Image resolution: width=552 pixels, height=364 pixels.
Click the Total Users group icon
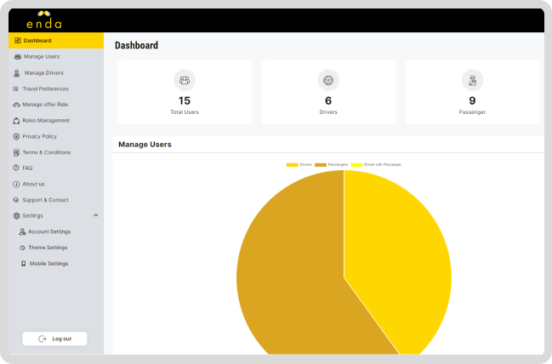pyautogui.click(x=185, y=80)
